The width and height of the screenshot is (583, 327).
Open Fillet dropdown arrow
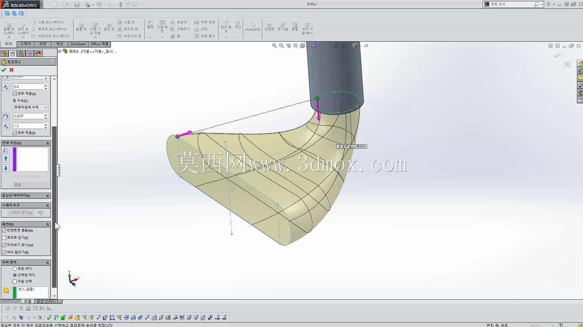pyautogui.click(x=150, y=37)
